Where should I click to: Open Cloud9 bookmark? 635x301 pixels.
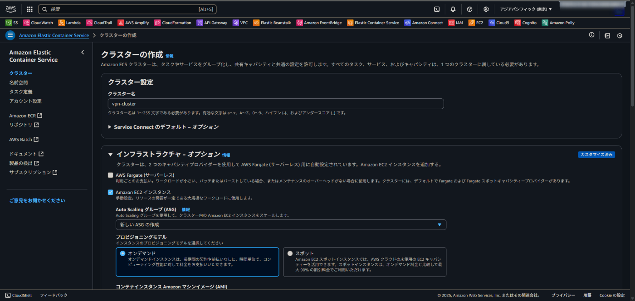[x=499, y=23]
